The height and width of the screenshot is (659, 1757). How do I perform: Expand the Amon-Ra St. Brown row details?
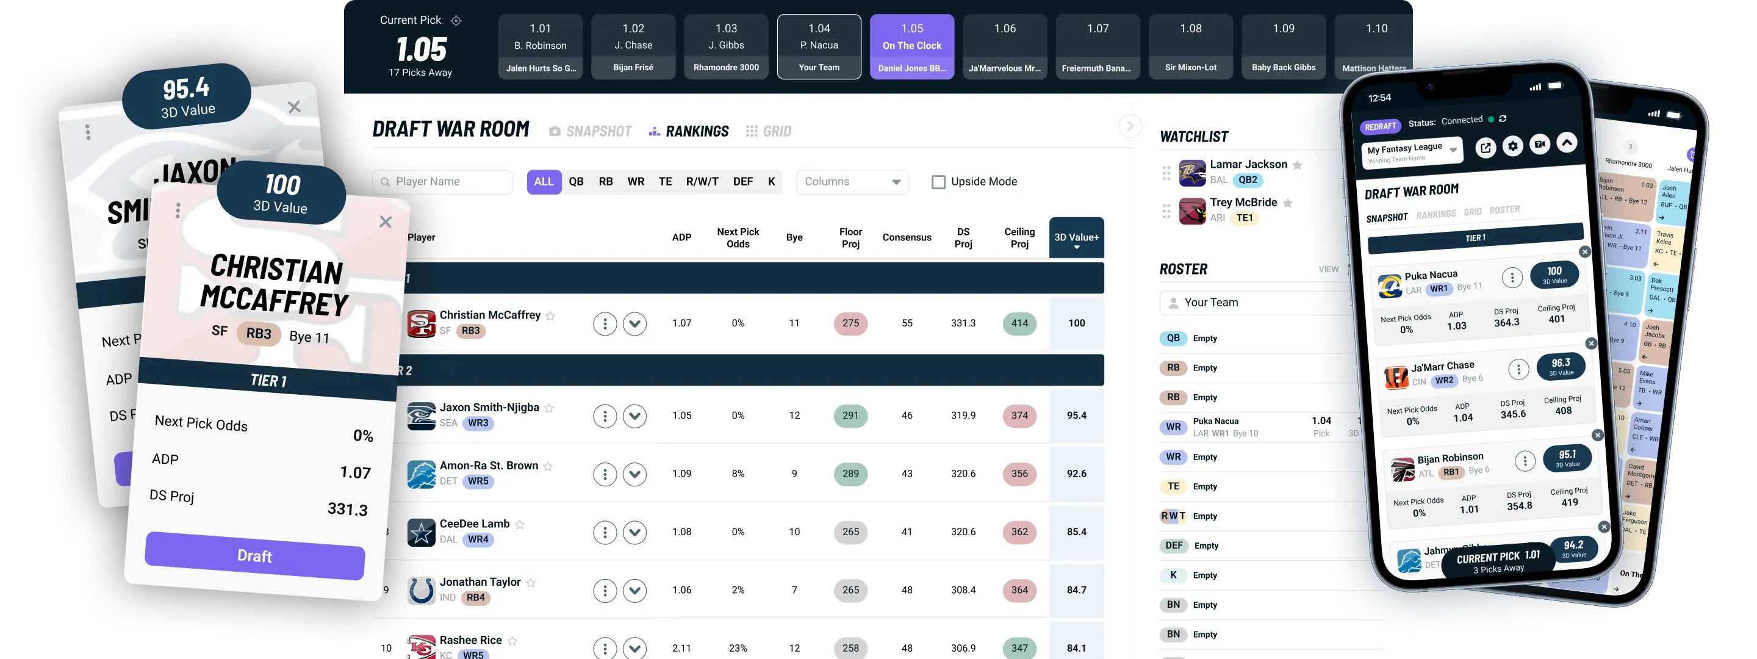click(x=634, y=474)
